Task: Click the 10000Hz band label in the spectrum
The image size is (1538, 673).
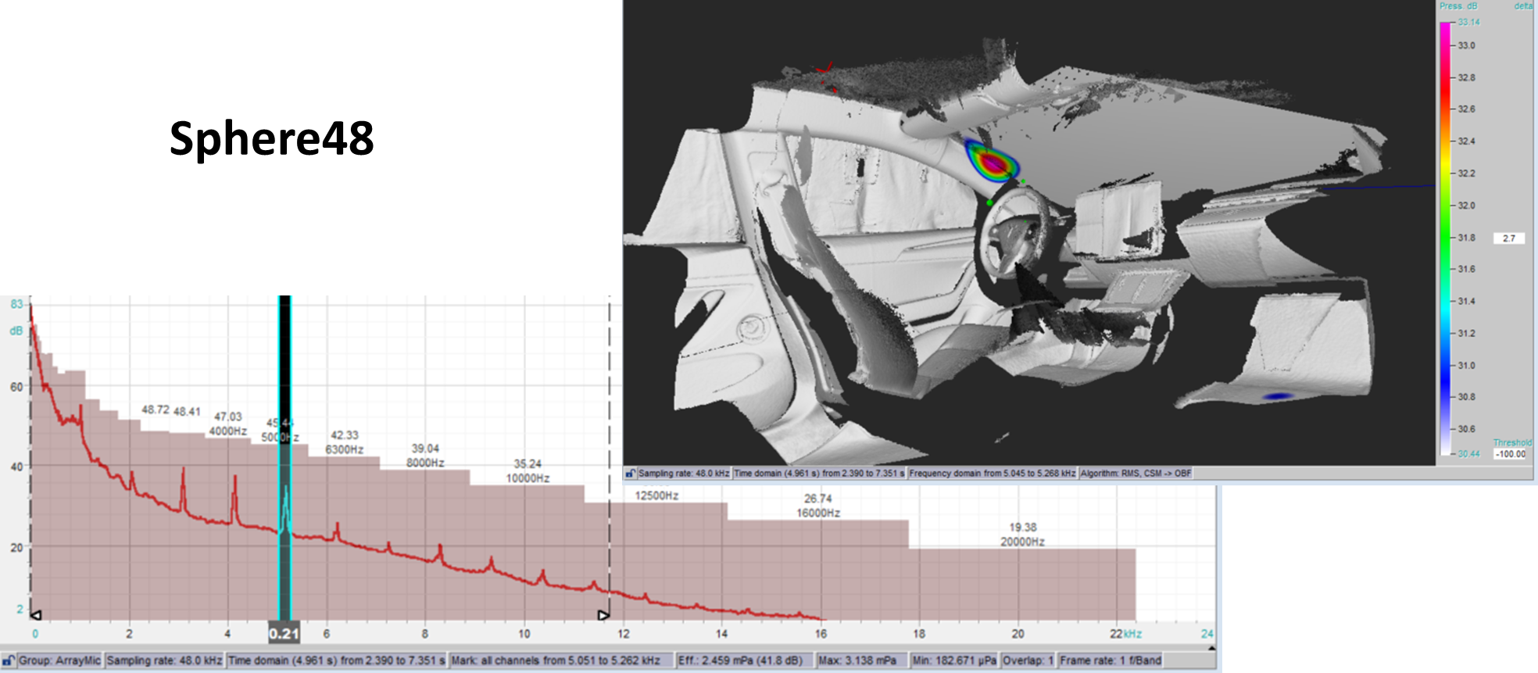Action: coord(528,478)
